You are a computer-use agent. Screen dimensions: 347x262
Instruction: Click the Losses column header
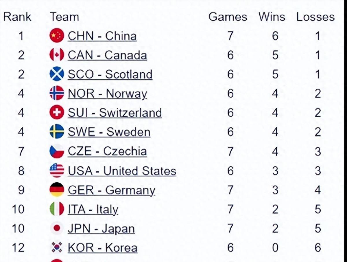[315, 17]
